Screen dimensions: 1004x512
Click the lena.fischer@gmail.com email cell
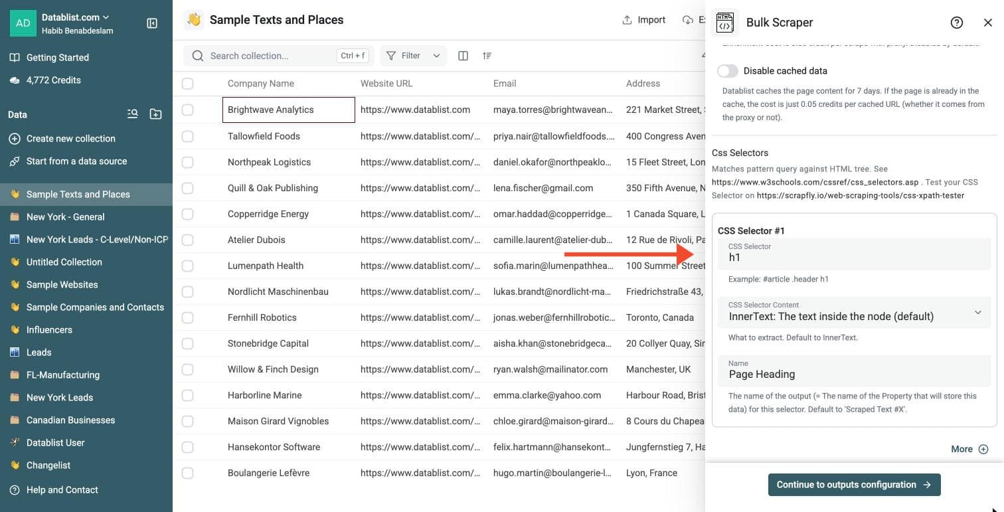tap(554, 188)
